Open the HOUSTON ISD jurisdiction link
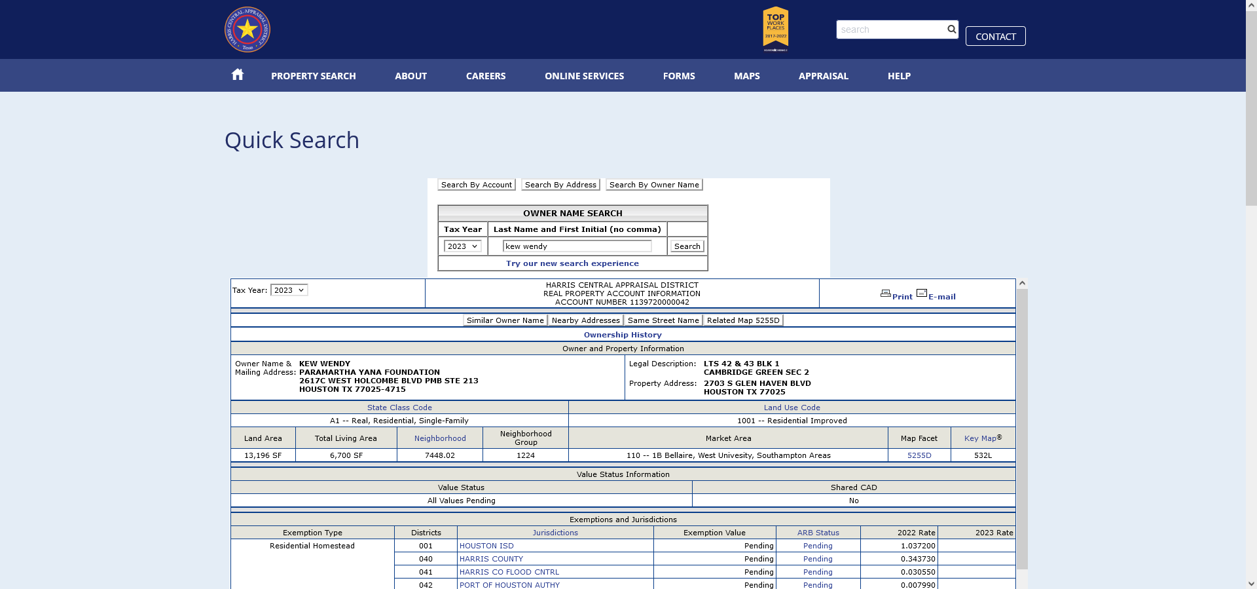Image resolution: width=1257 pixels, height=589 pixels. point(486,546)
